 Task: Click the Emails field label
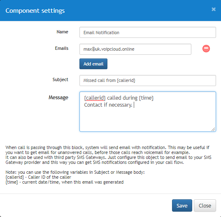(x=62, y=48)
